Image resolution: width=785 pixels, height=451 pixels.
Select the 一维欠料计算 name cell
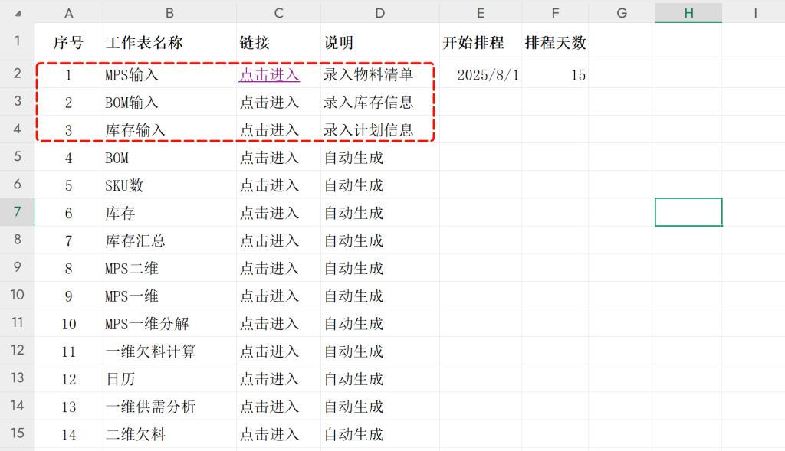pyautogui.click(x=169, y=351)
